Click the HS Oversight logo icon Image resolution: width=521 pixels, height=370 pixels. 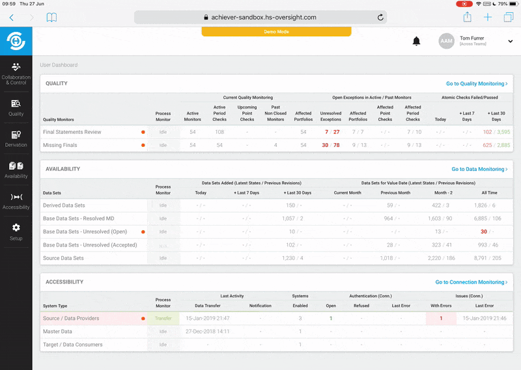point(16,42)
